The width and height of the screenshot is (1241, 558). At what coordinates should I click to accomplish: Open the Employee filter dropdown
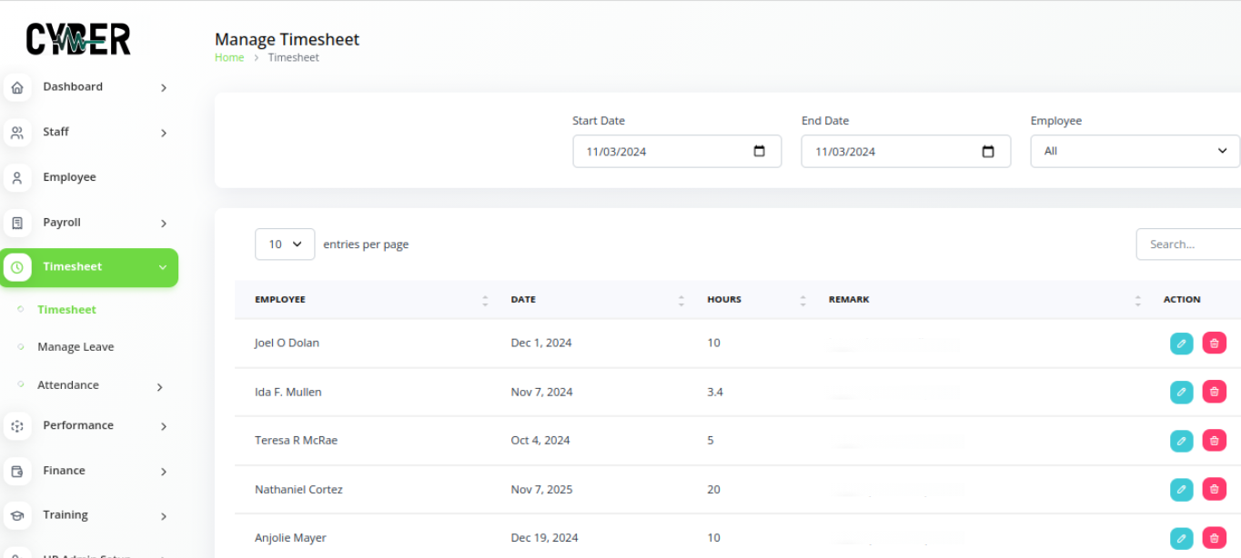point(1134,151)
